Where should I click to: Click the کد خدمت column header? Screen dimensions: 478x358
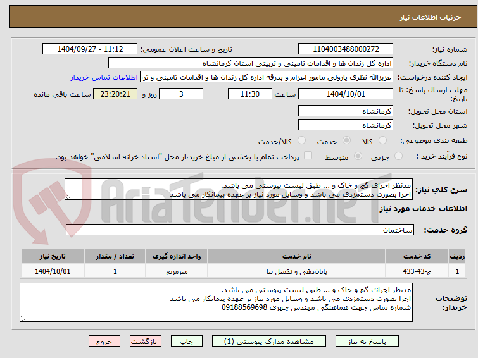point(417,256)
